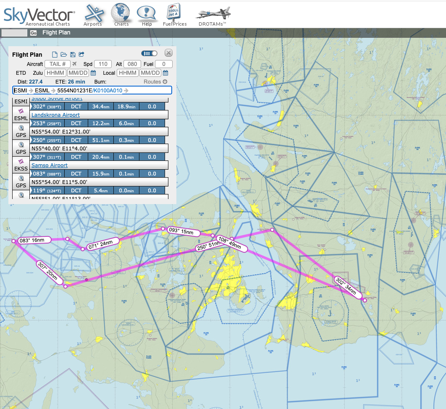Select the 51.1nm distance cell
The height and width of the screenshot is (409, 446).
pyautogui.click(x=101, y=140)
